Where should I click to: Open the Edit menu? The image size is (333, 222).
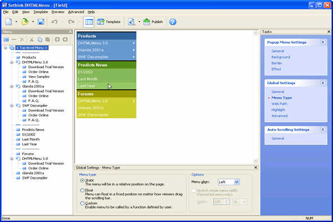[x=15, y=12]
